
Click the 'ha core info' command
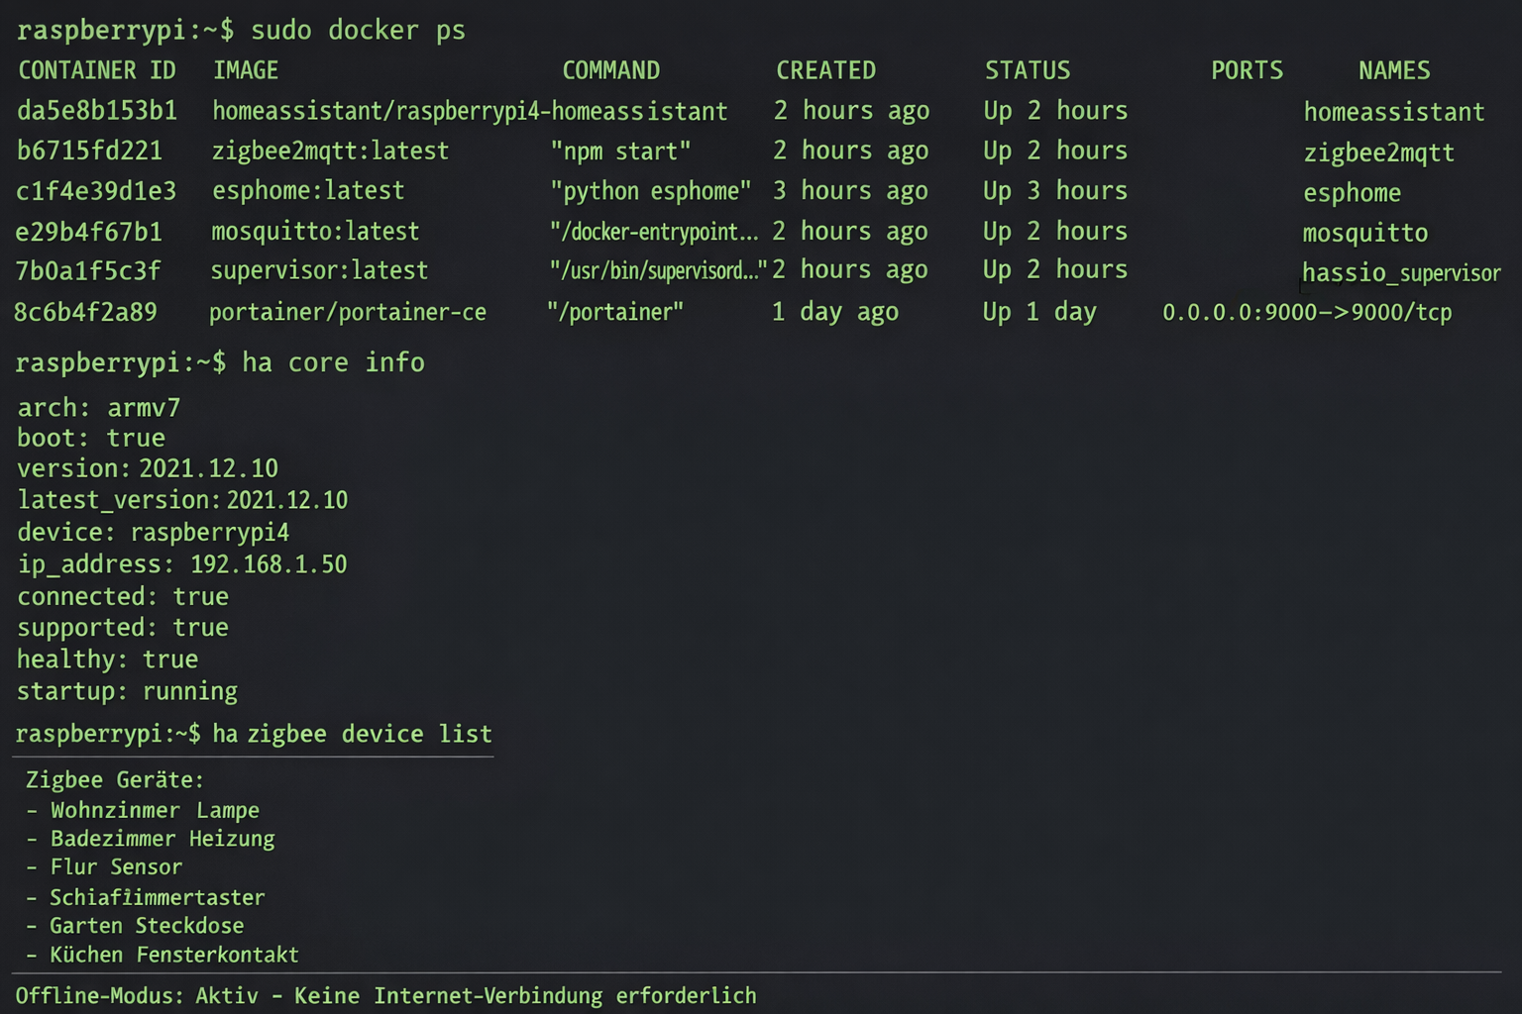click(333, 362)
